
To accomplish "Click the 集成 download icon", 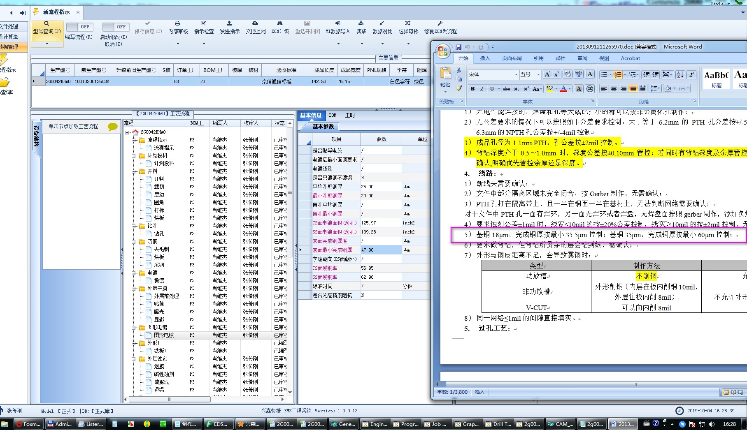I will pos(361,23).
